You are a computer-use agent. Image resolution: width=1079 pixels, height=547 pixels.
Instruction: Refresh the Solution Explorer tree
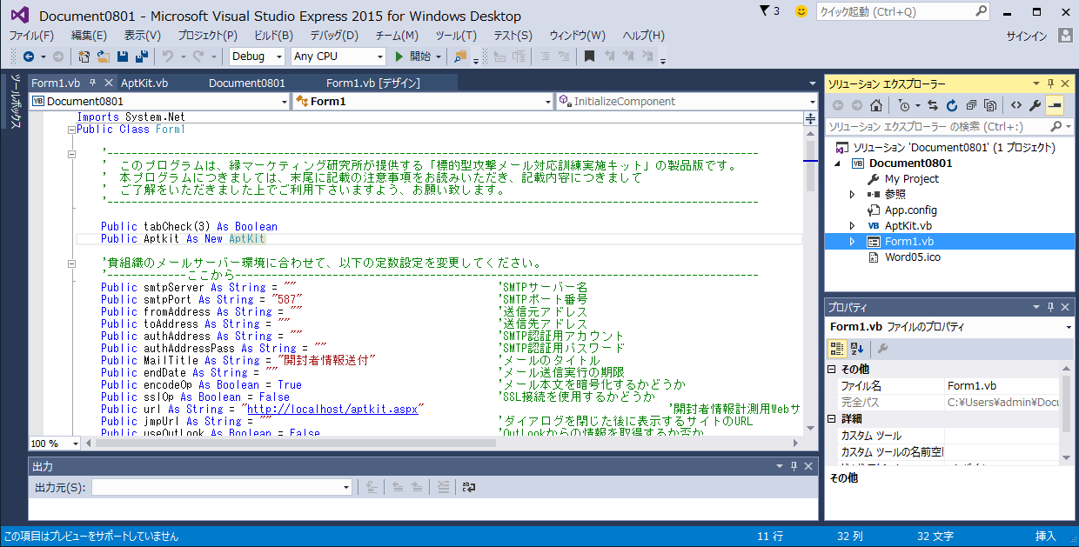[952, 105]
